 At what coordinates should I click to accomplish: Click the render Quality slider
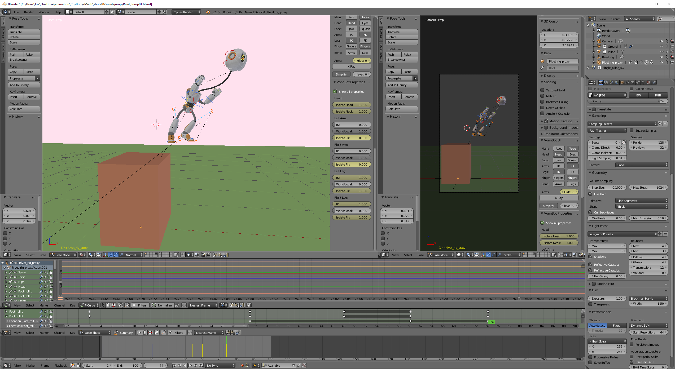click(628, 101)
